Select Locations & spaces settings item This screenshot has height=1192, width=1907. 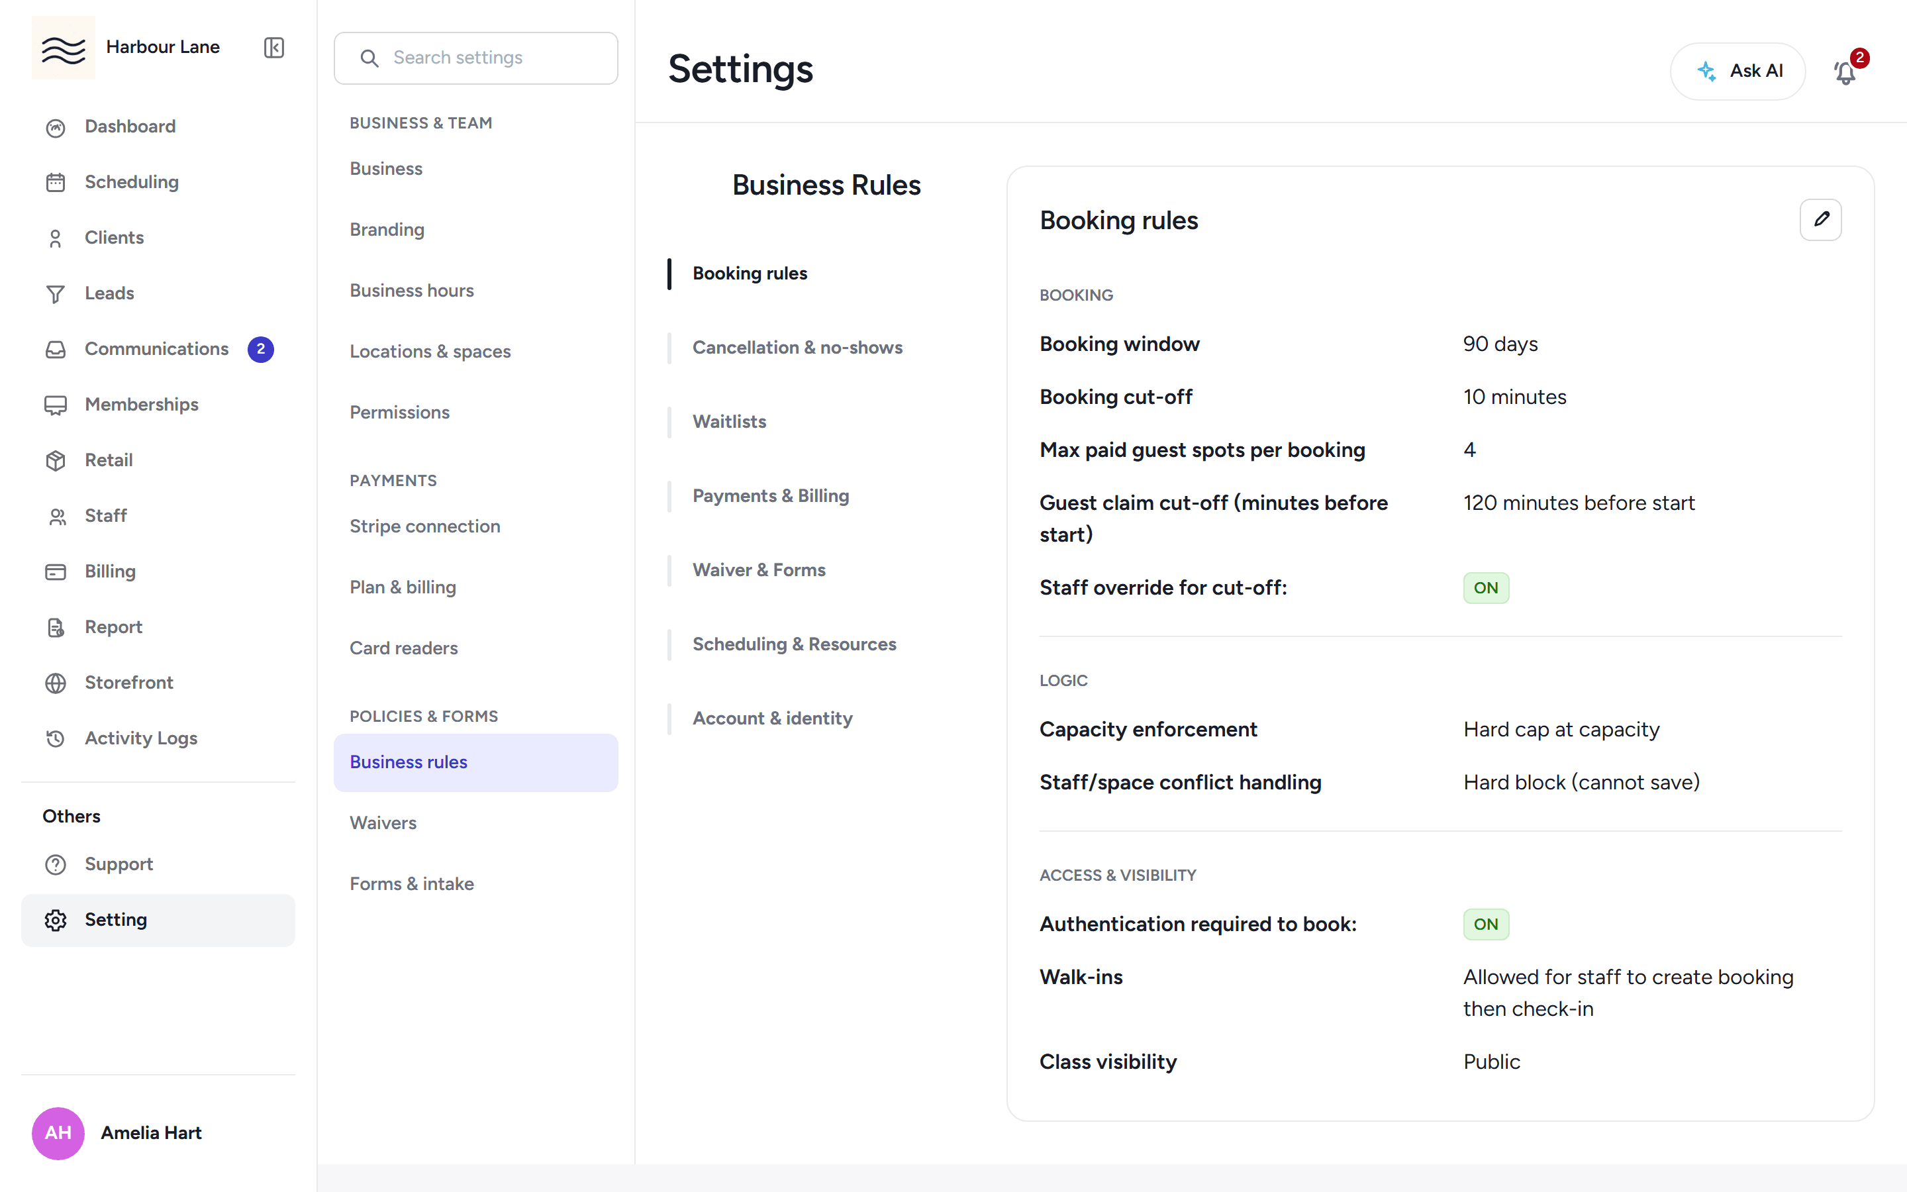click(476, 352)
